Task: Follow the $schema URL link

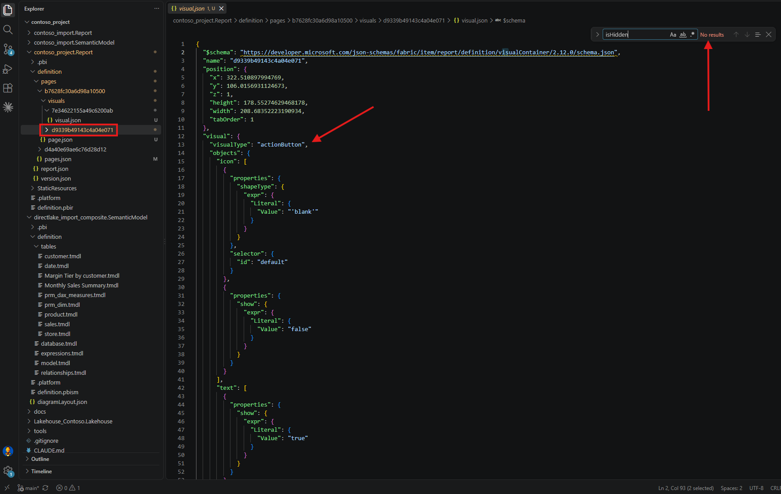Action: pyautogui.click(x=429, y=52)
